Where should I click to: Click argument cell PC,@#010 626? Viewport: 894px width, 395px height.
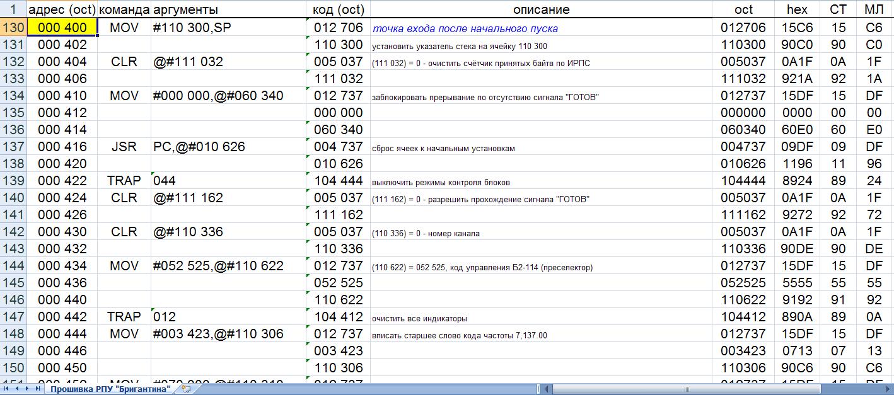pyautogui.click(x=228, y=147)
